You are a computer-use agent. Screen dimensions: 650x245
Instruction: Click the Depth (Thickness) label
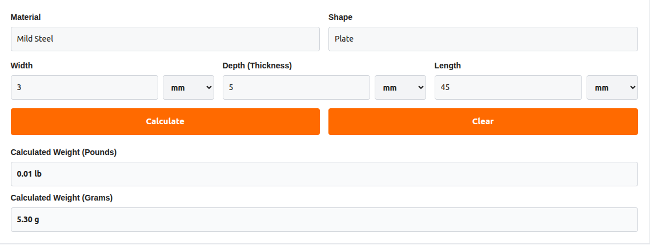point(257,66)
